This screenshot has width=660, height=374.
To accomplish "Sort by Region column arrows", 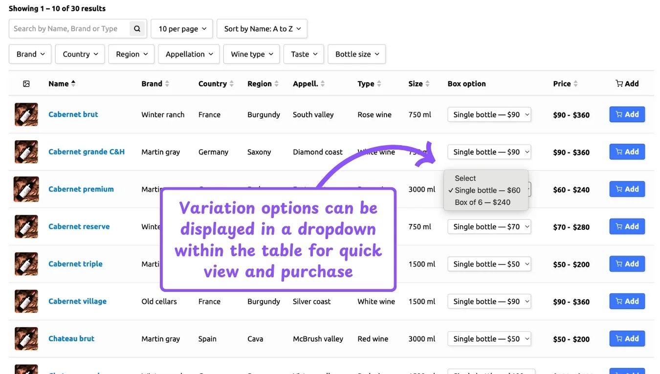I will 276,84.
